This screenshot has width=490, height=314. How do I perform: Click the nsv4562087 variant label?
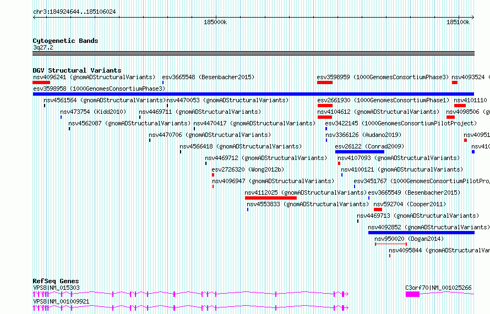tap(129, 123)
